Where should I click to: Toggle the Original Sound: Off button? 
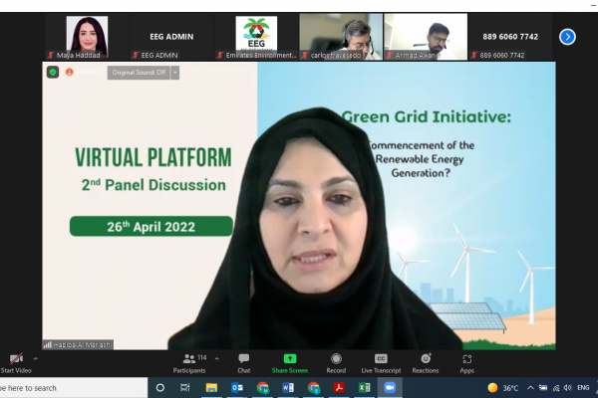coord(138,73)
